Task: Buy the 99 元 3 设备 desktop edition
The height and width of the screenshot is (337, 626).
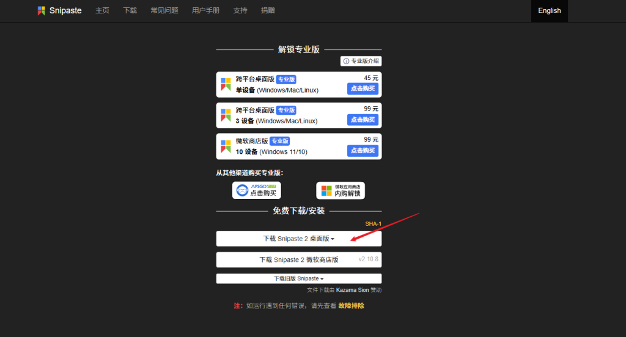Action: coord(363,120)
